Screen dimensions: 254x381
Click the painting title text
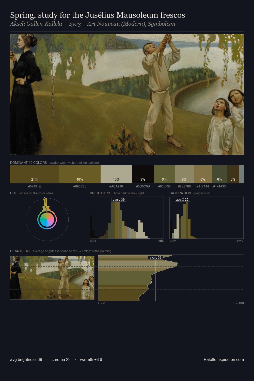click(x=98, y=15)
